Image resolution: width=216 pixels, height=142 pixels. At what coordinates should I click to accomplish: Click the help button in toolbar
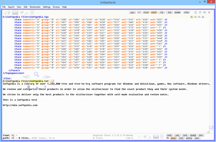[x=170, y=12]
